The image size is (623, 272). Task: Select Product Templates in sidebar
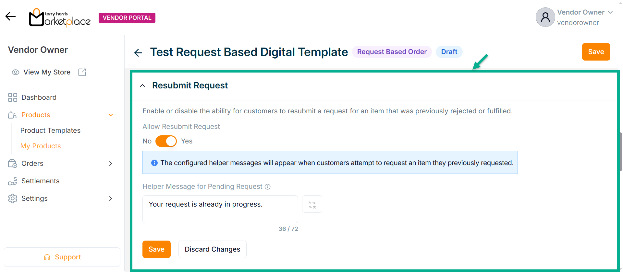50,130
